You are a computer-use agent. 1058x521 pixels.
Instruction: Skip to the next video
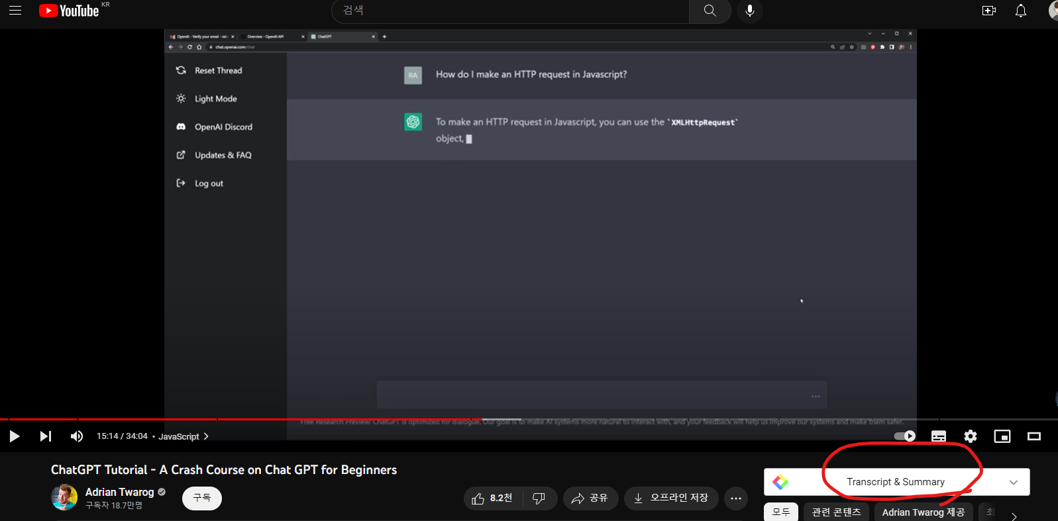(45, 436)
